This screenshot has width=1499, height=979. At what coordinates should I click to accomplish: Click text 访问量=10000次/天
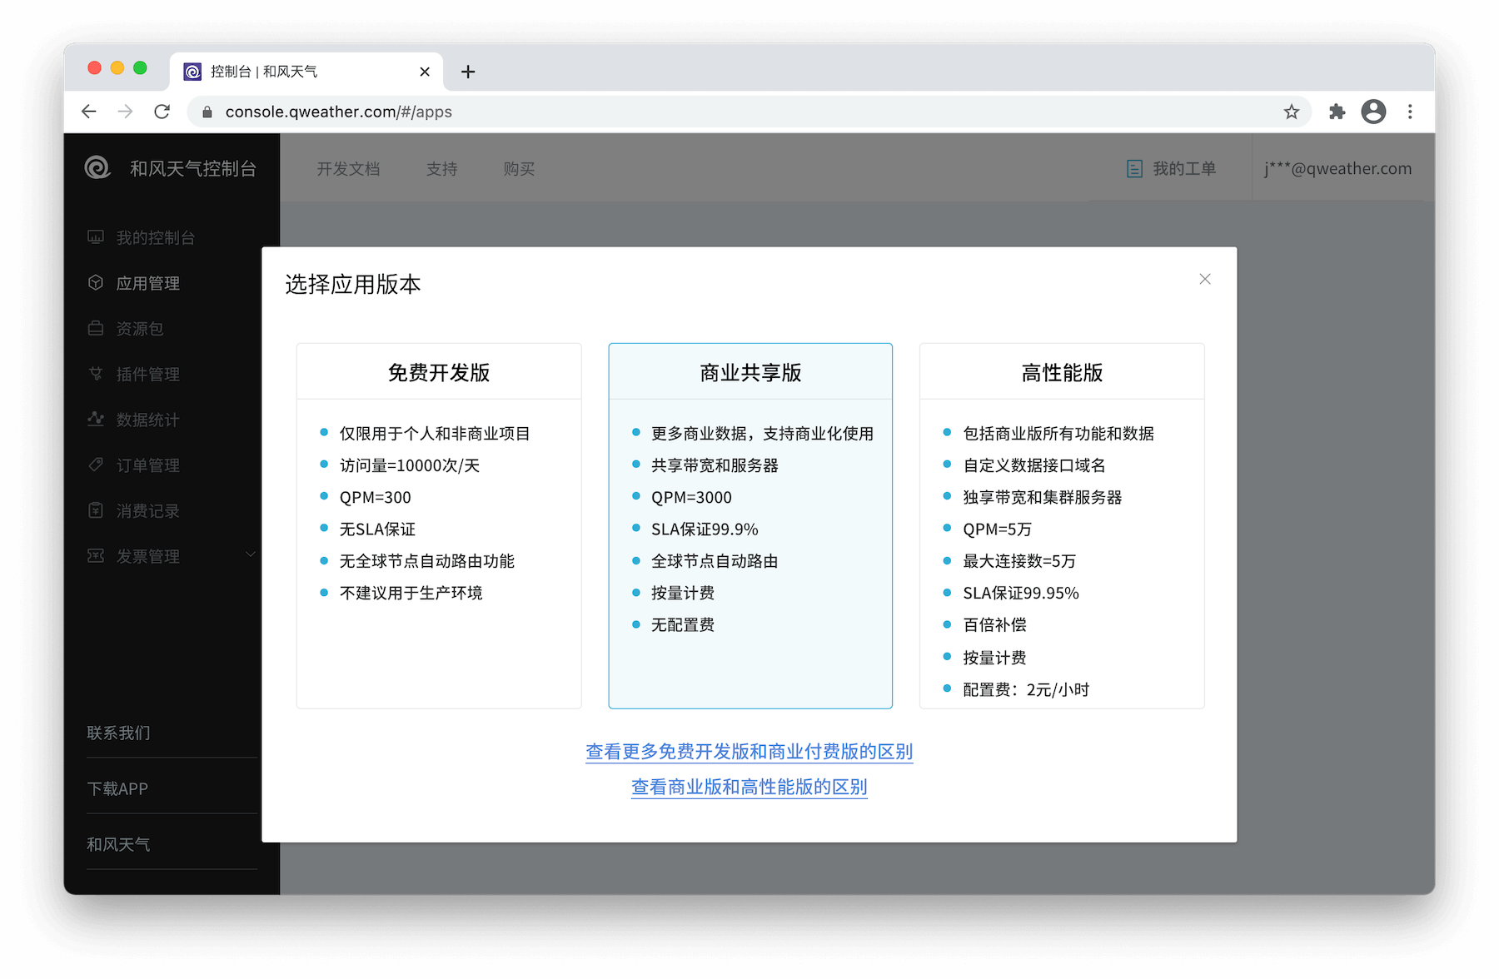tap(410, 465)
